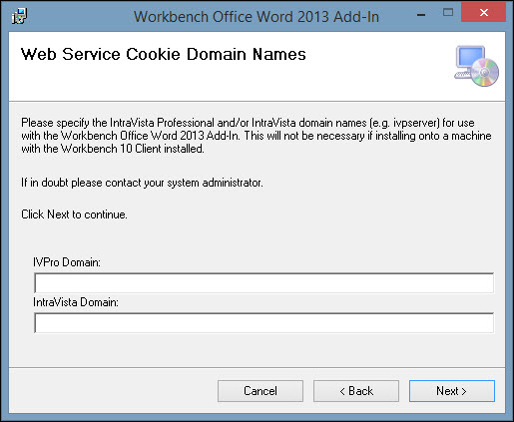Cancel the Add-In installation
The image size is (514, 422).
point(260,391)
